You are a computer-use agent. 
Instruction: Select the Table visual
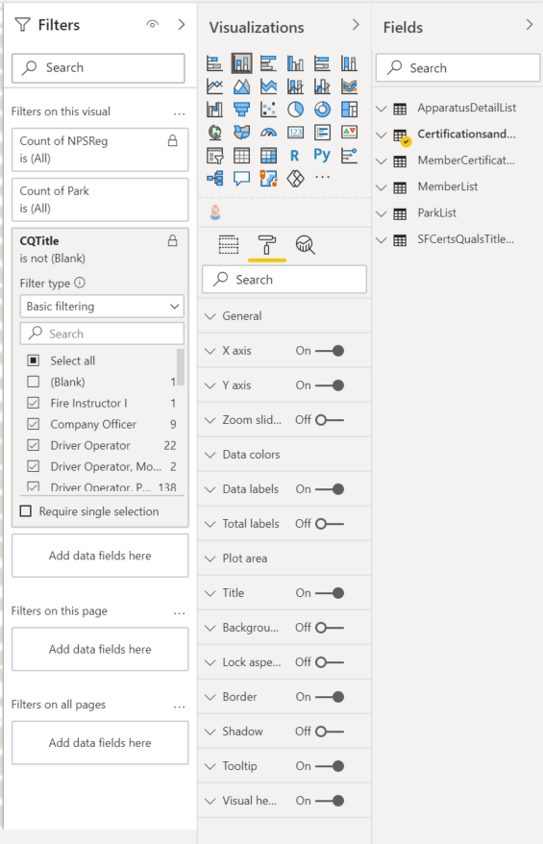tap(241, 156)
